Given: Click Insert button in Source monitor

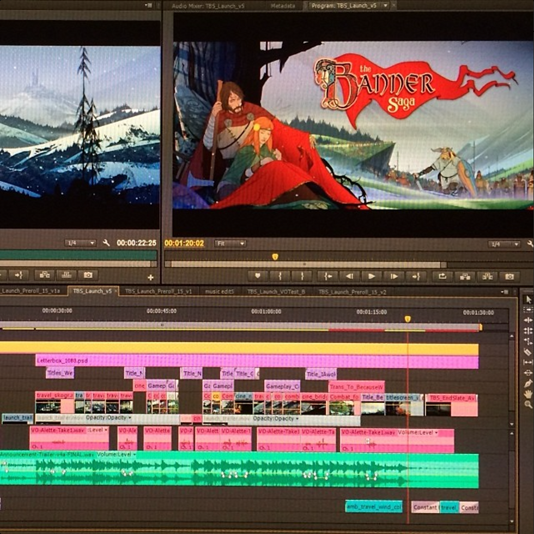Looking at the screenshot, I should [45, 275].
